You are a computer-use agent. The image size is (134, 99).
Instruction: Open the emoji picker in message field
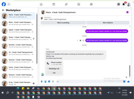coord(124,81)
